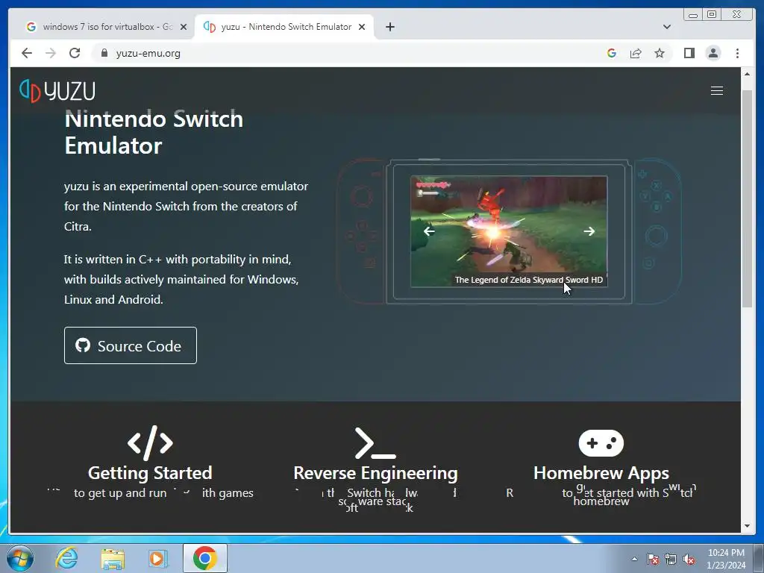Open the Windows Start menu
This screenshot has height=573, width=764.
(20, 558)
